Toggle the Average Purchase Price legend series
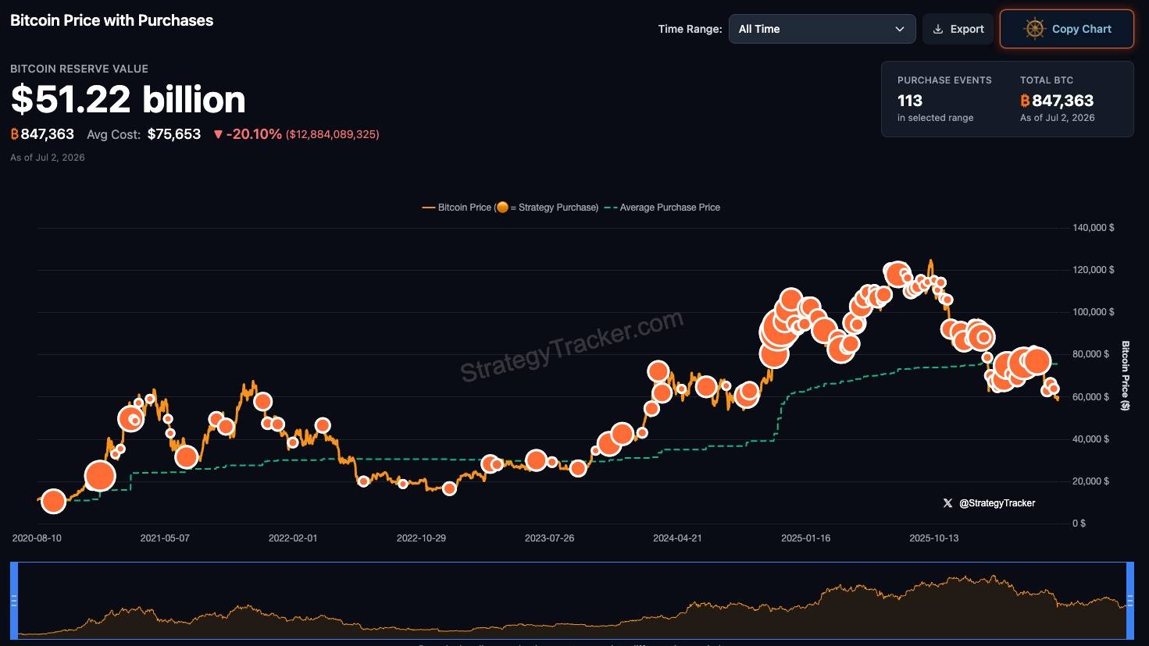 click(662, 208)
